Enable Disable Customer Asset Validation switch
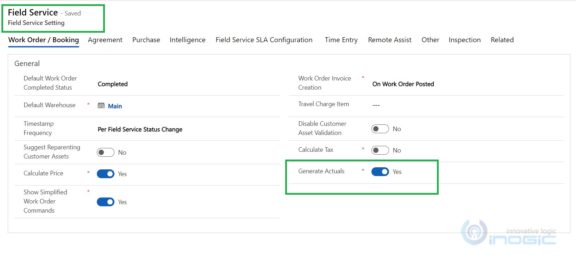 (380, 129)
